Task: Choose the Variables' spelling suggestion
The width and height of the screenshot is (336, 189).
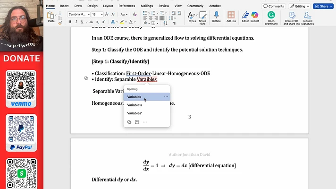Action: pos(147,113)
